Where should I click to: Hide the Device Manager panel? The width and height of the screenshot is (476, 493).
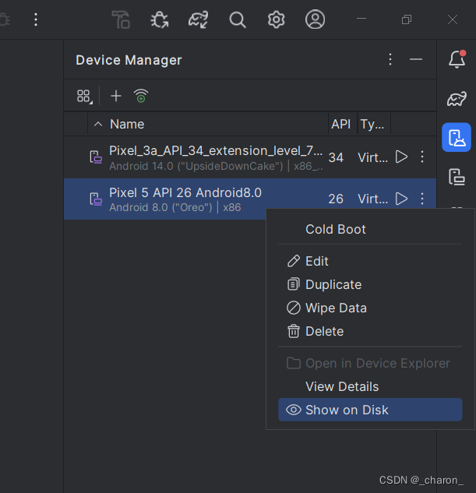[x=416, y=59]
